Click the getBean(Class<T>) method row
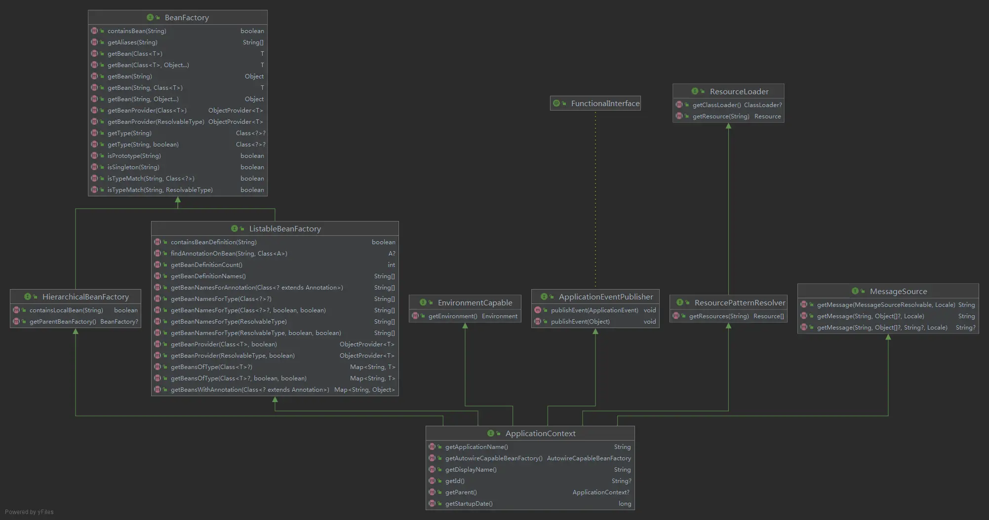 [178, 53]
